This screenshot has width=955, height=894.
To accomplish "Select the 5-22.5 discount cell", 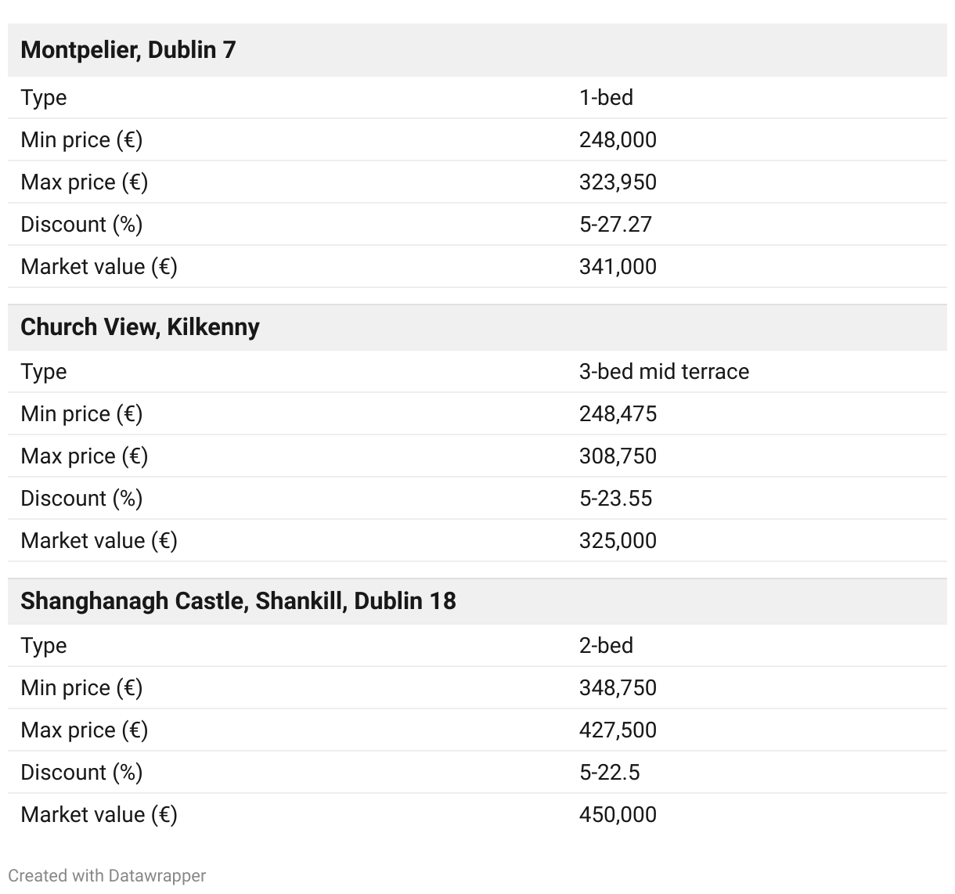I will coord(609,773).
